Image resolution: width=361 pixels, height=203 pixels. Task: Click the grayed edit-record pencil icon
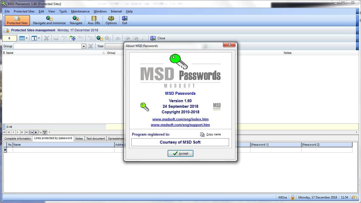click(x=64, y=38)
